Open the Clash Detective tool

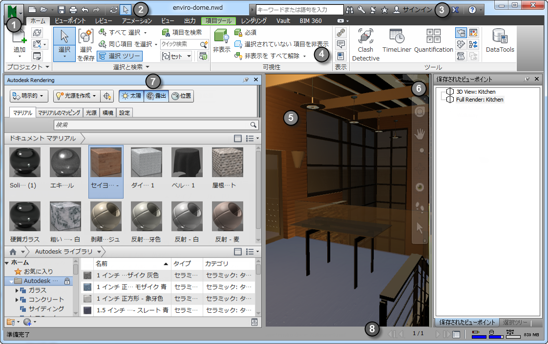click(x=365, y=45)
